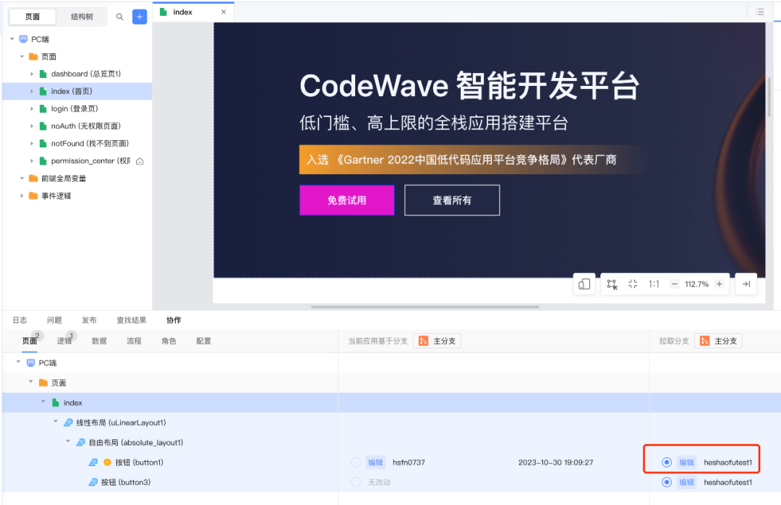Screen dimensions: 781x505
Task: Click the home icon beside permission_center
Action: (x=140, y=161)
